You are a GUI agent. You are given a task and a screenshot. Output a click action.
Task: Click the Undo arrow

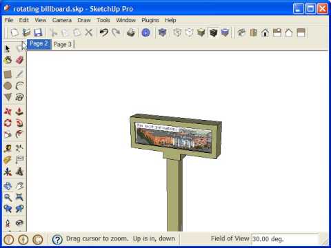[x=104, y=32]
